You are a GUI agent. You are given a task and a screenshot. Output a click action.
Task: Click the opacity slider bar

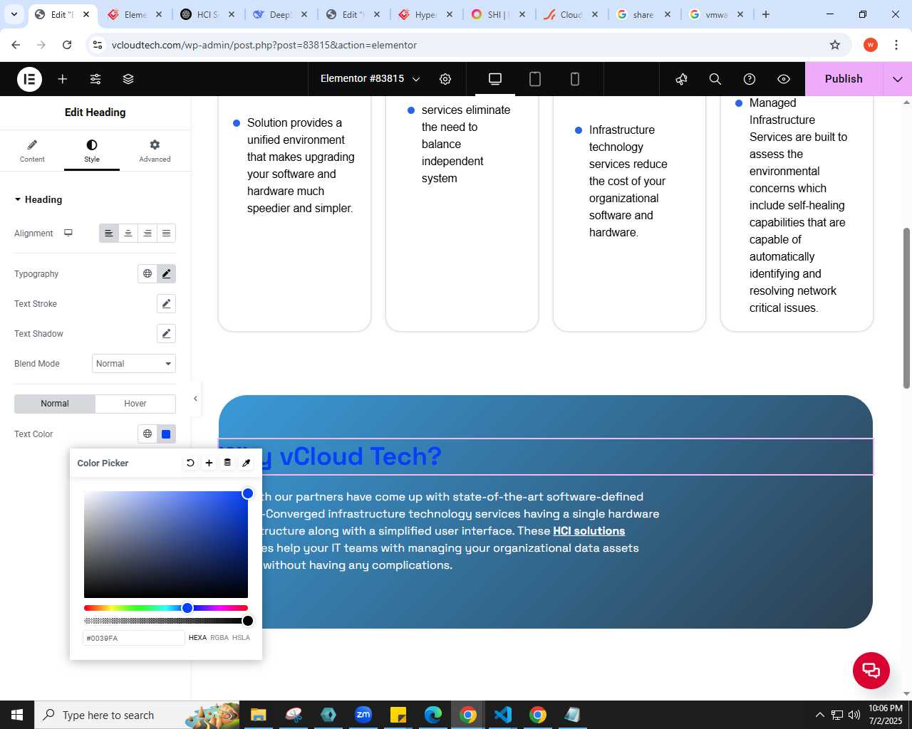[x=166, y=621]
